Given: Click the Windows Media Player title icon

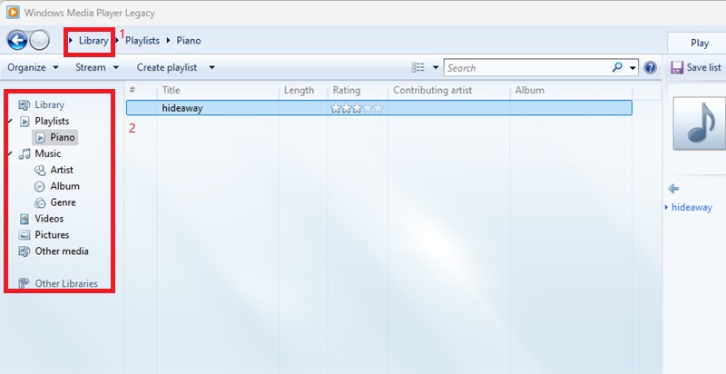Looking at the screenshot, I should [13, 13].
